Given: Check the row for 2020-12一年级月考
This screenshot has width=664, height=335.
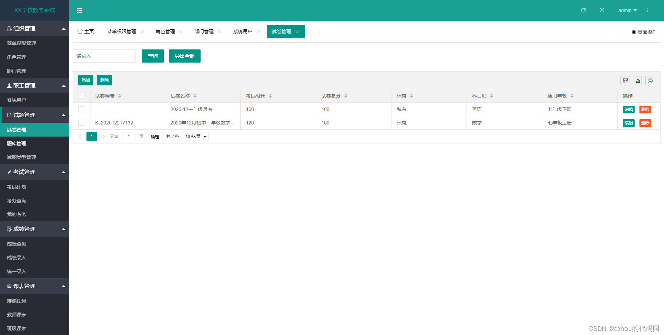Looking at the screenshot, I should point(81,109).
